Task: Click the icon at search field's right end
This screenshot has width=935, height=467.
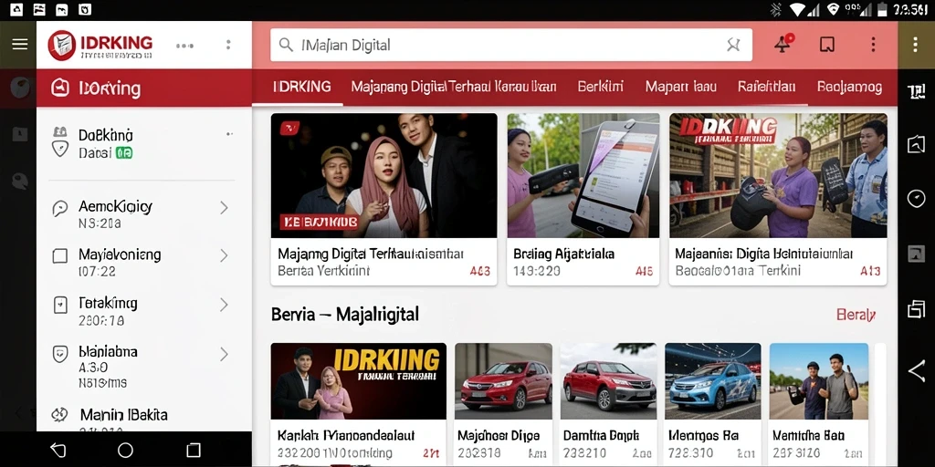Action: [x=733, y=45]
